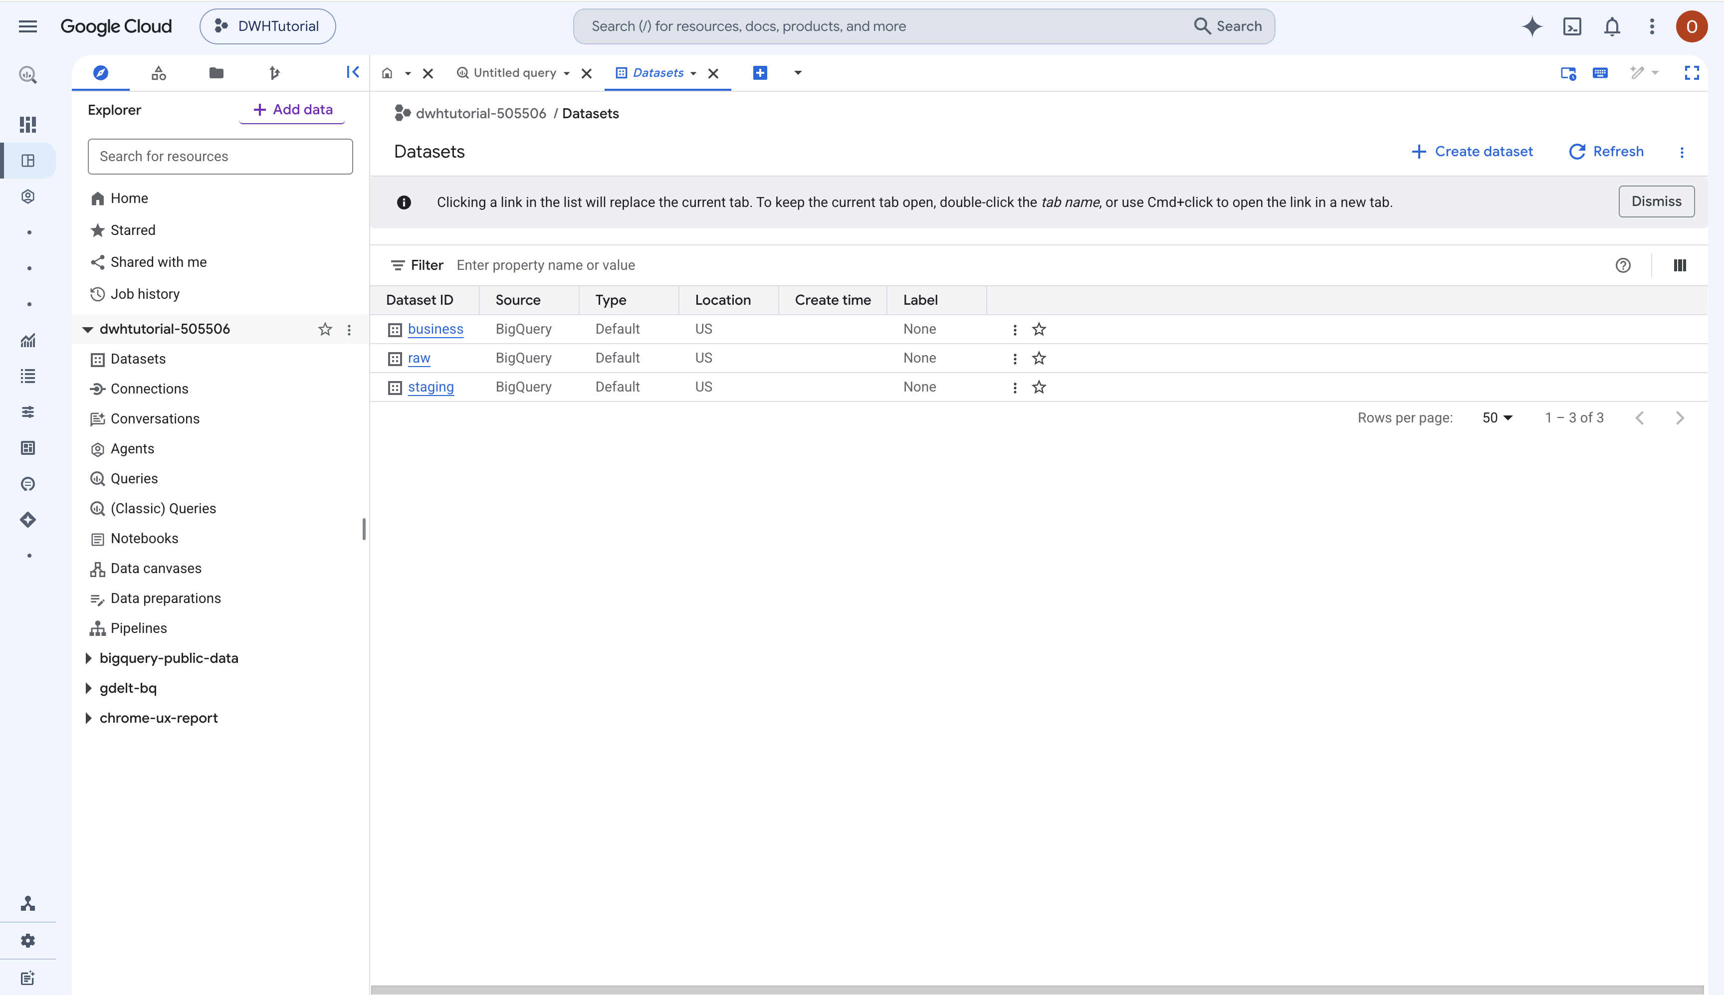Star the business dataset
This screenshot has height=995, width=1724.
click(1039, 329)
